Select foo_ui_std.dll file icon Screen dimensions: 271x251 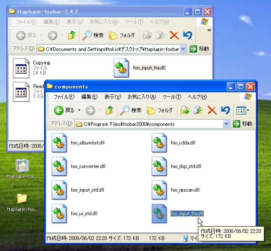coord(59,214)
